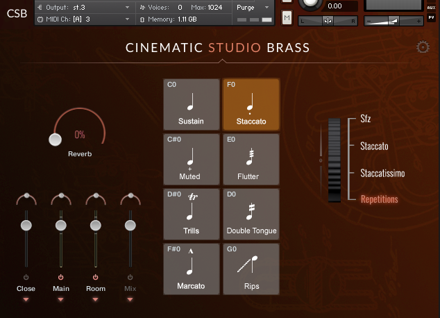This screenshot has width=440, height=318.
Task: Click the Mix mic volume fader
Action: point(130,226)
